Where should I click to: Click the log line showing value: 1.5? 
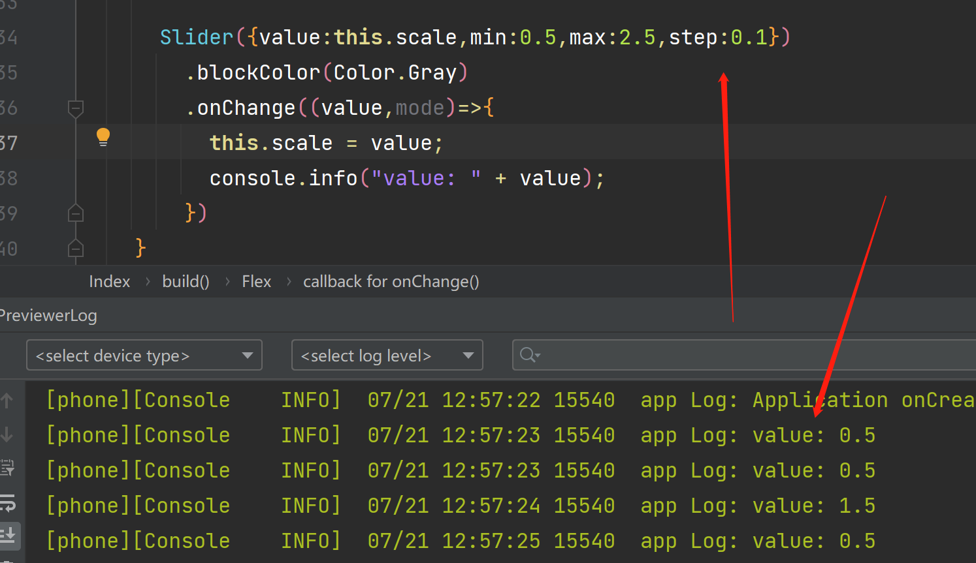tap(461, 506)
